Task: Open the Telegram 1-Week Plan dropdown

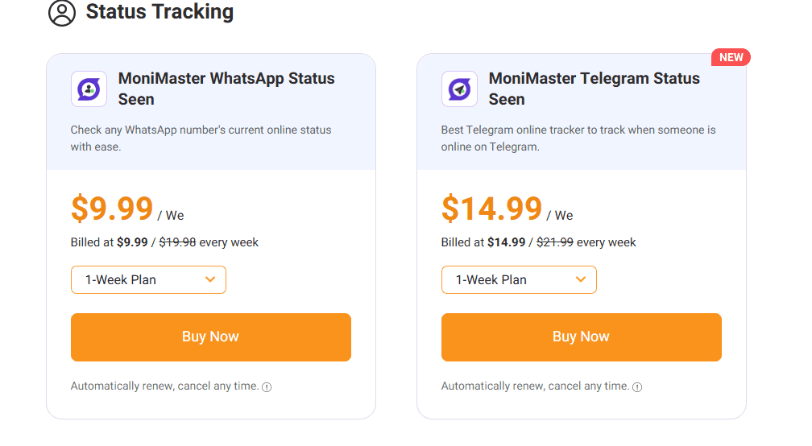Action: coord(519,280)
